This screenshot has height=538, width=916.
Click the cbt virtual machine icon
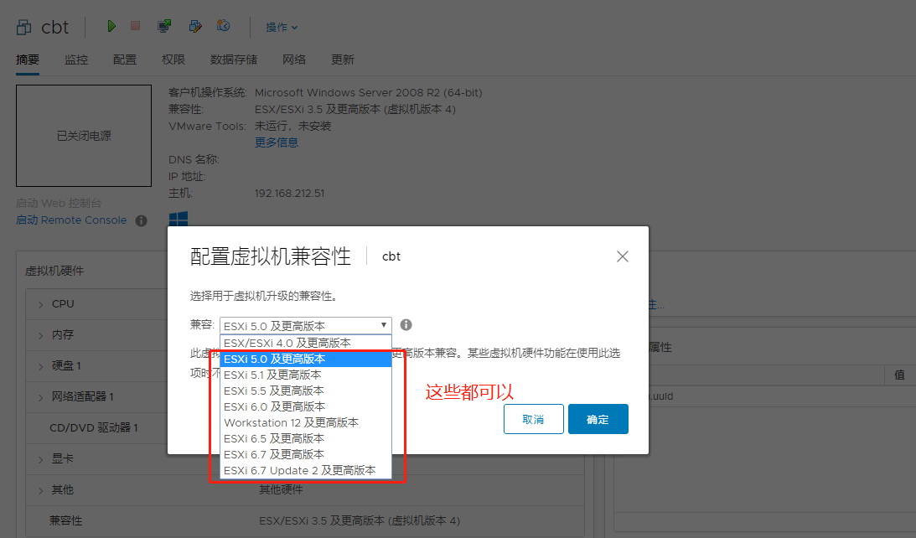pos(24,27)
